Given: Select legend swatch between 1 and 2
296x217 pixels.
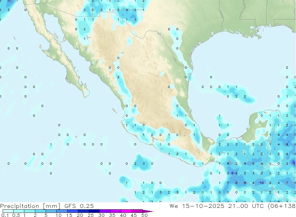Looking at the screenshot, I should [x=30, y=211].
